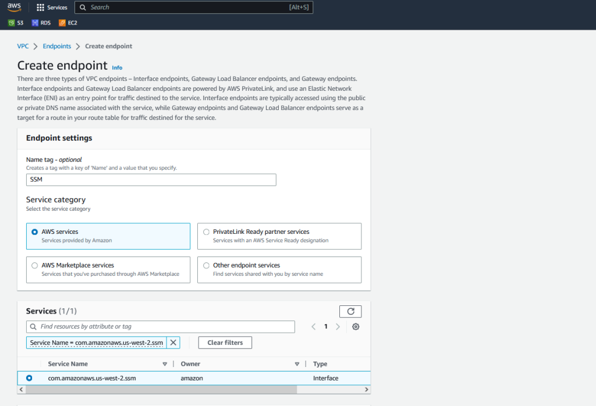Select PrivateLink Ready partner services option

206,232
